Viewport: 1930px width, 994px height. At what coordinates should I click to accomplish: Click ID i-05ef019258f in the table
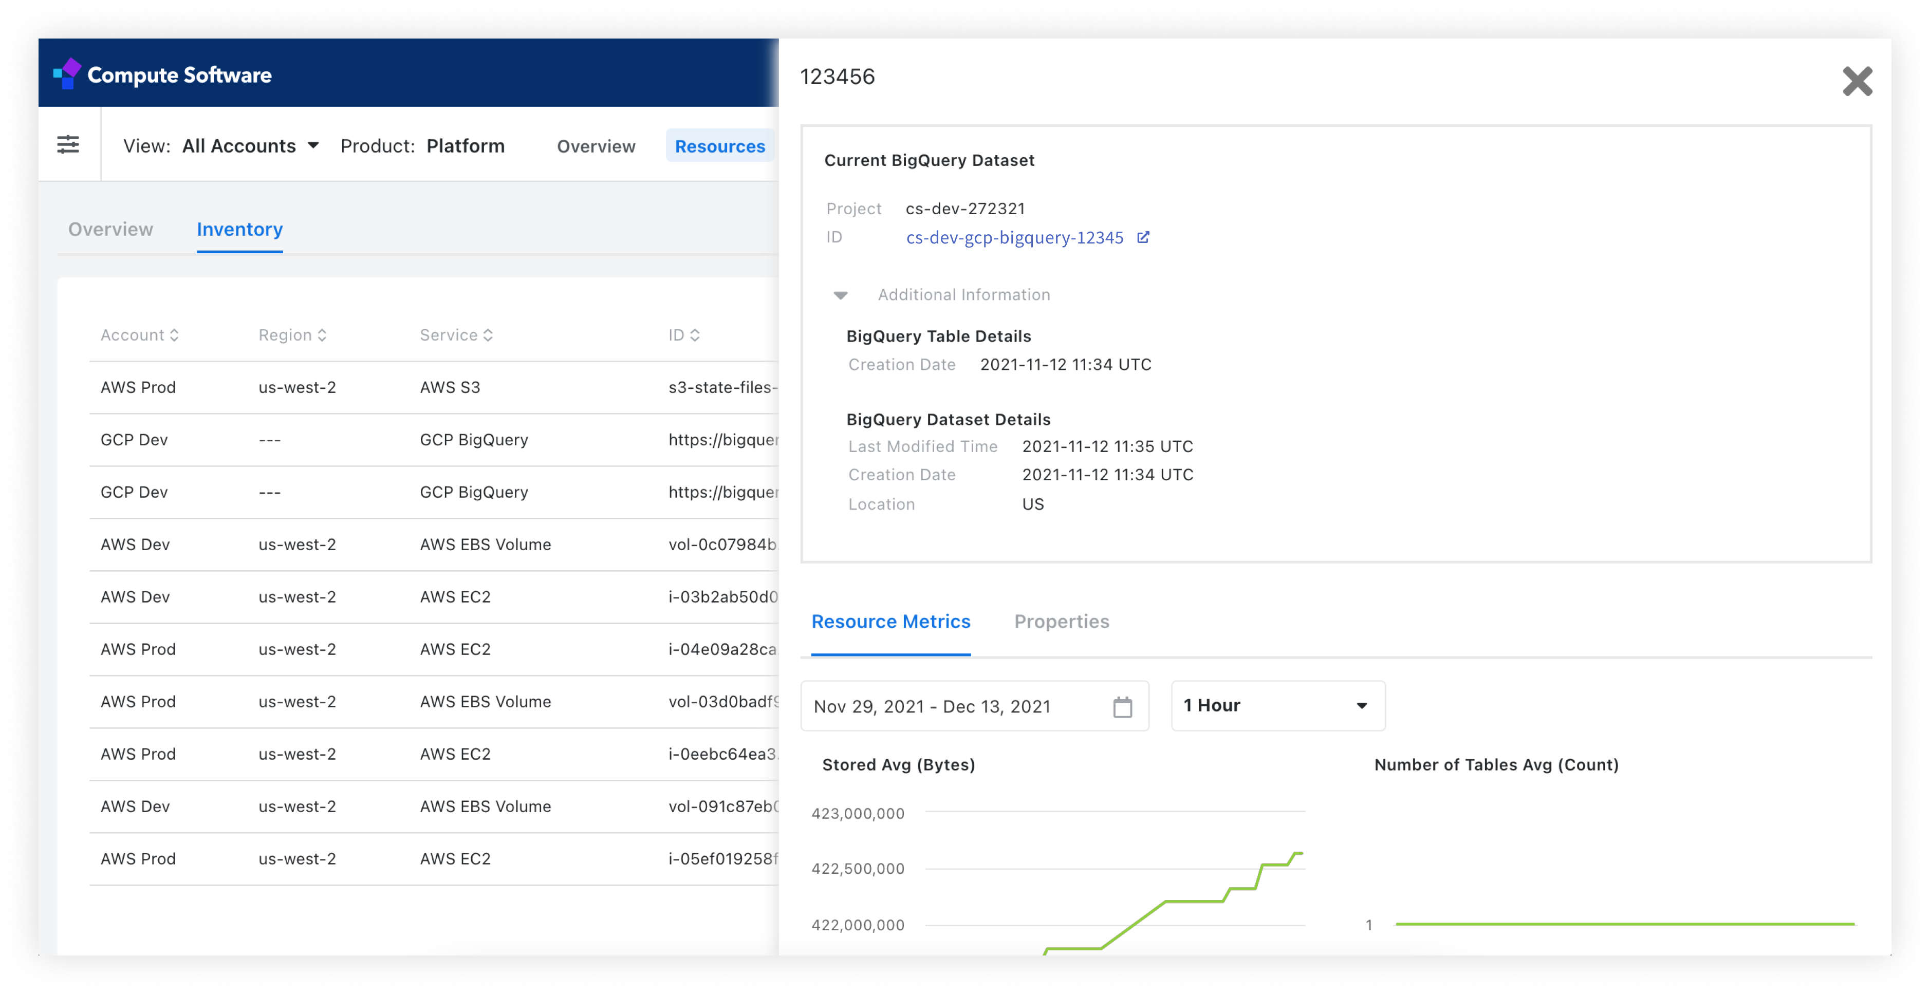click(x=722, y=859)
